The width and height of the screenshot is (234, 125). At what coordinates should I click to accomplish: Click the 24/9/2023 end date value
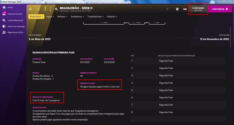coord(109,62)
